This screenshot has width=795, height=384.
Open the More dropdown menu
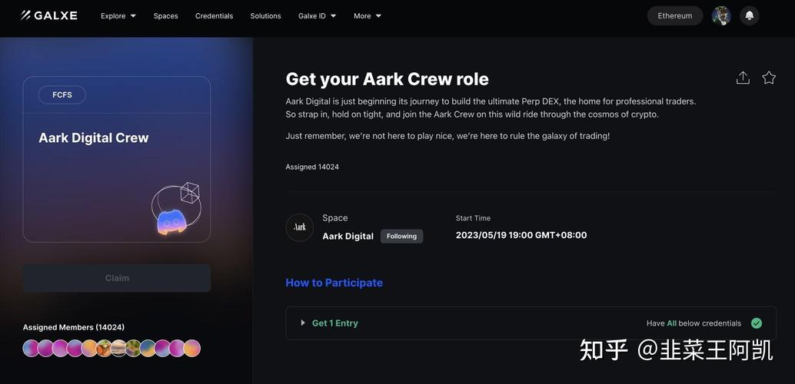click(367, 15)
